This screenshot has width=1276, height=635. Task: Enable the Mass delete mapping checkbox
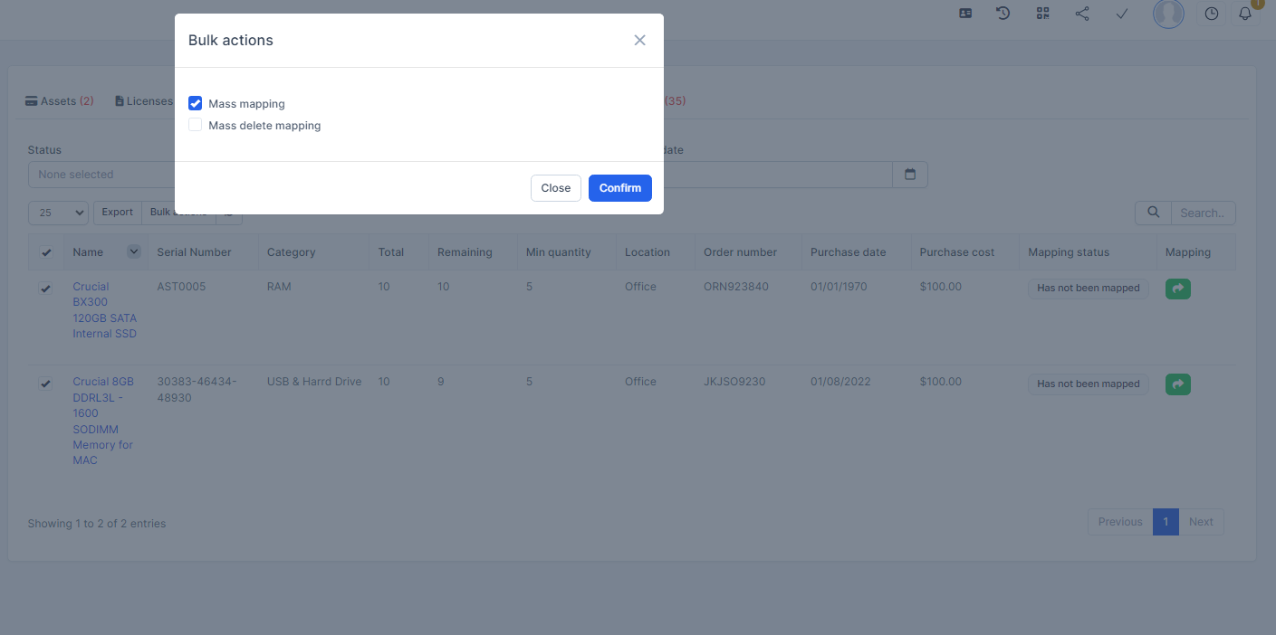(x=196, y=126)
